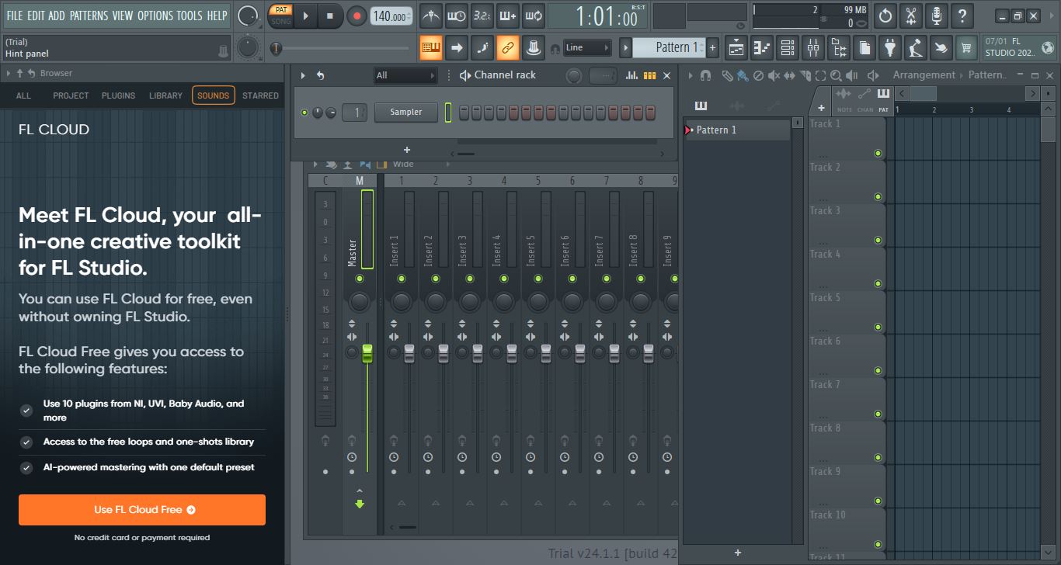Image resolution: width=1061 pixels, height=565 pixels.
Task: Switch to the PLUGINS browser tab
Action: pyautogui.click(x=118, y=95)
